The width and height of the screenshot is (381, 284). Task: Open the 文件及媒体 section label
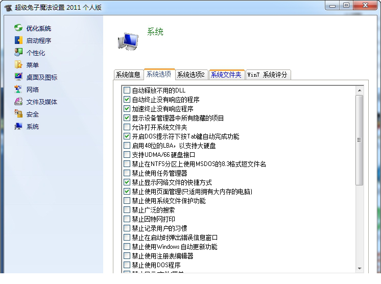42,102
